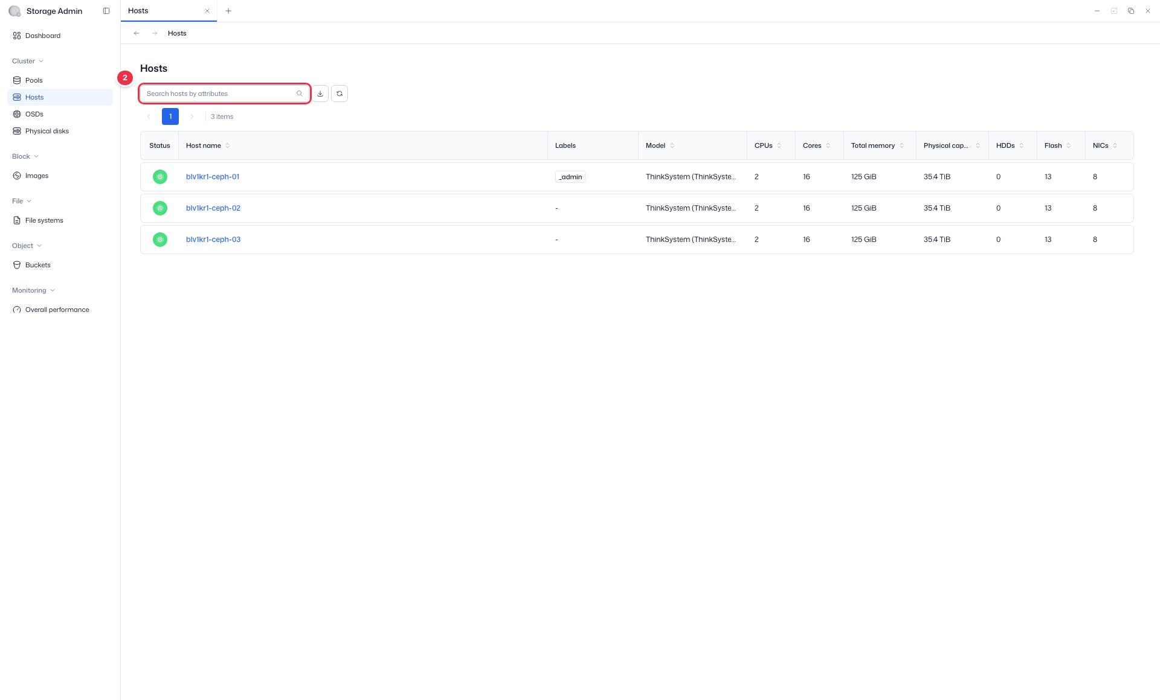The height and width of the screenshot is (700, 1160).
Task: Close the Hosts tab
Action: click(x=207, y=11)
